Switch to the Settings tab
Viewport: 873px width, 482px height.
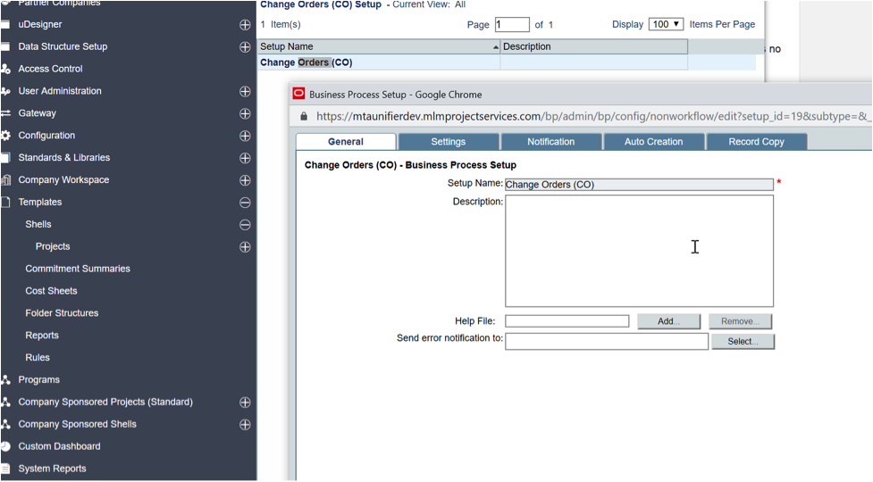coord(449,142)
